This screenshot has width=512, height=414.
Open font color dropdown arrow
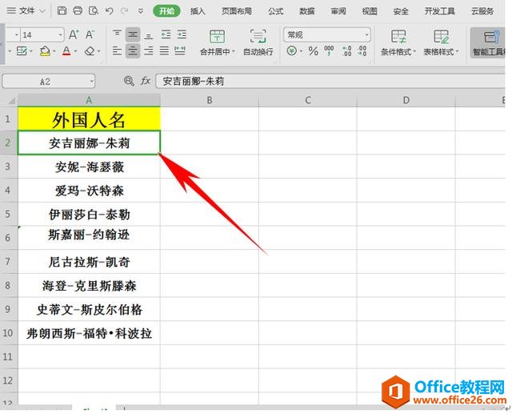(x=75, y=51)
